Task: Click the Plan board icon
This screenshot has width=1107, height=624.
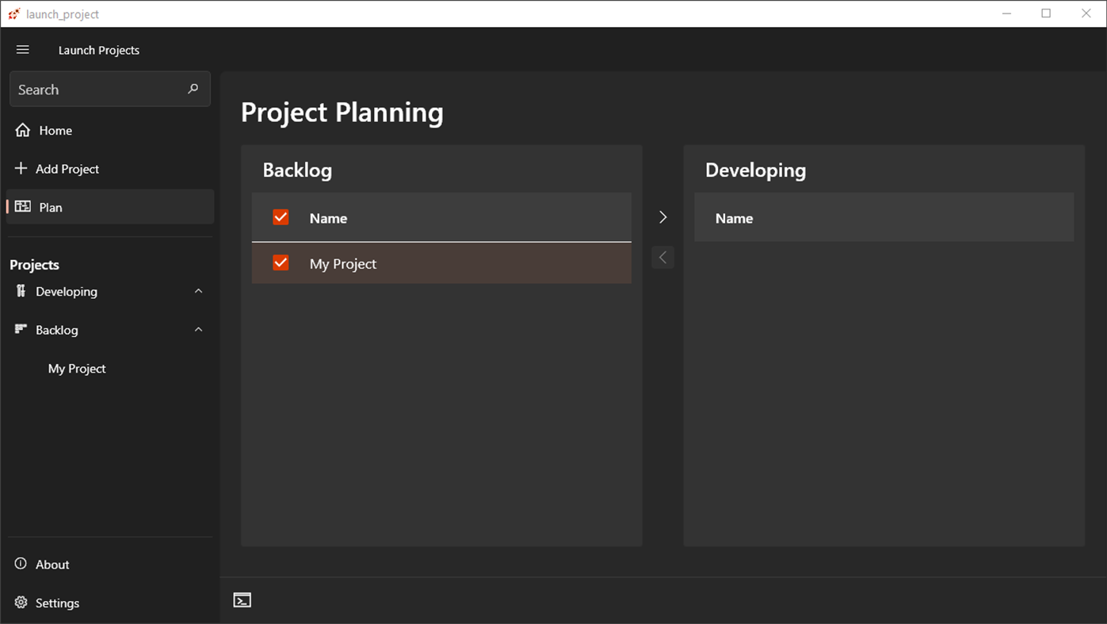Action: click(x=23, y=207)
